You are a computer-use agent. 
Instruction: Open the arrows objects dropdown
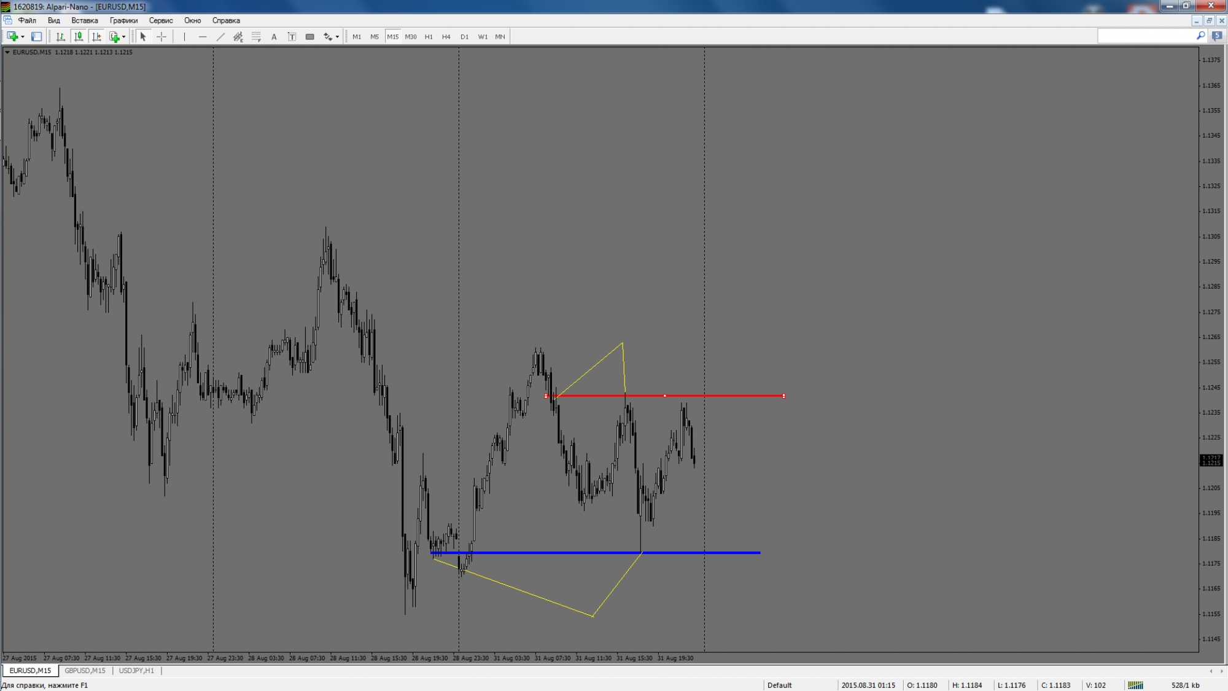pyautogui.click(x=337, y=37)
